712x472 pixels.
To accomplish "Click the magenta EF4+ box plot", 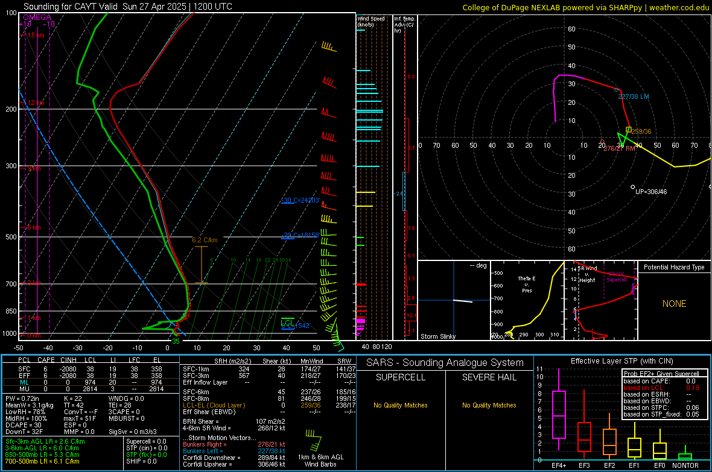I will click(x=559, y=409).
